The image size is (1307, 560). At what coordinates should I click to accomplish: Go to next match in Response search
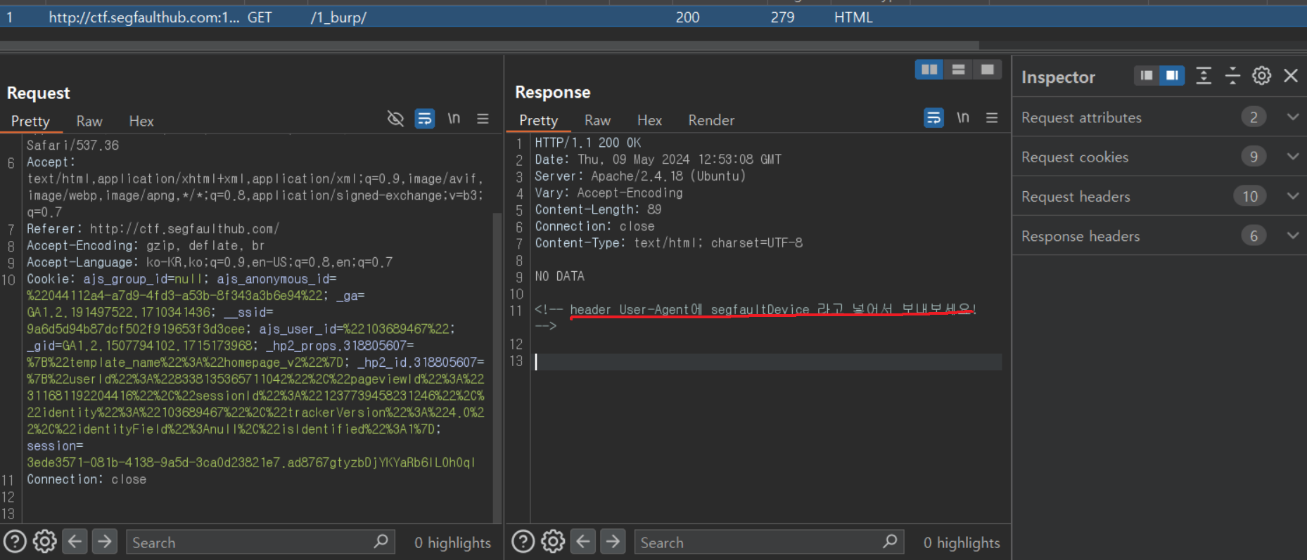613,542
